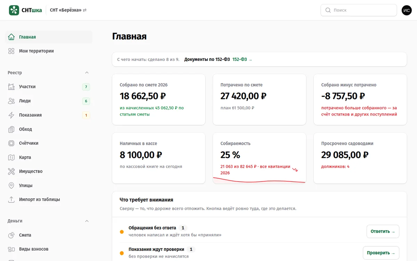417x261 pixels.
Task: Click the -8 757,50 ₽ balance value
Action: pos(343,96)
